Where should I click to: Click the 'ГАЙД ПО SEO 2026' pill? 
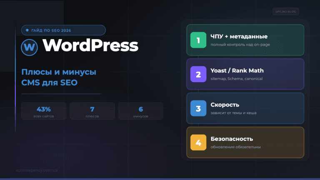pos(63,30)
